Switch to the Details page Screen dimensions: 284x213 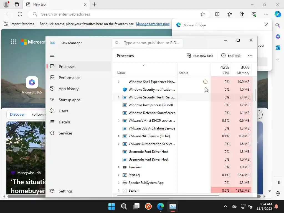[79, 122]
